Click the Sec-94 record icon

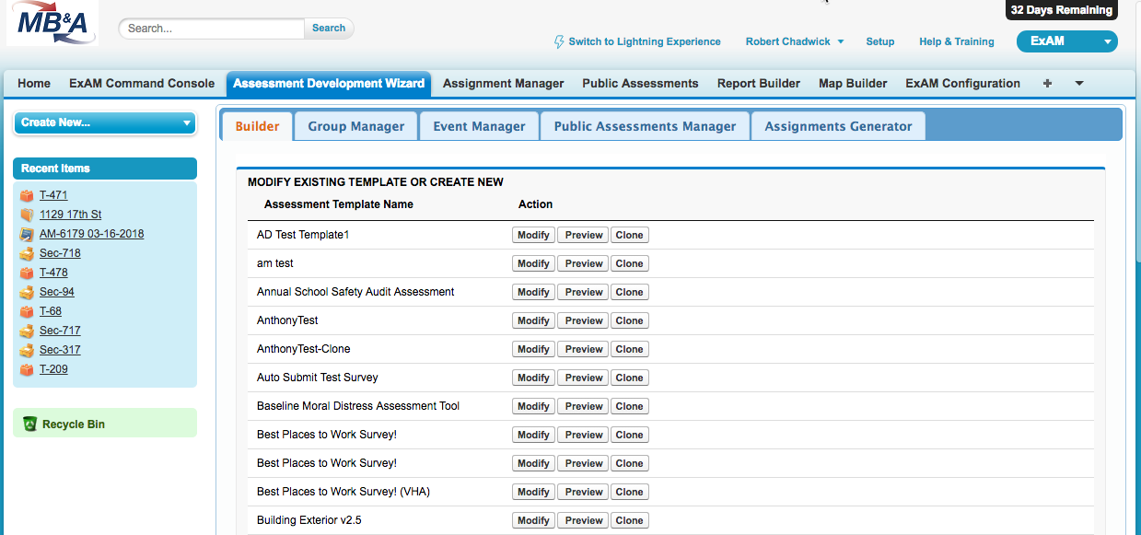[27, 292]
